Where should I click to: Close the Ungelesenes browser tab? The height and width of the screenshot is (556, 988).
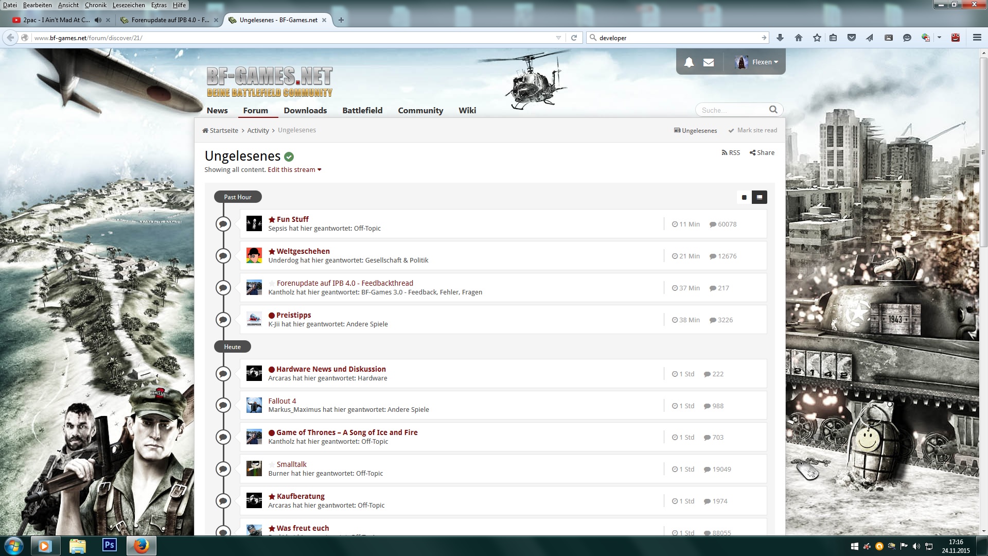tap(324, 20)
